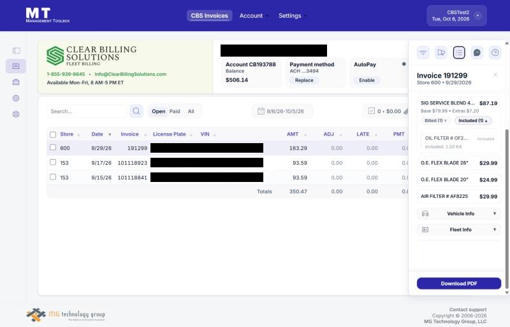The height and width of the screenshot is (327, 510).
Task: Check the box for invoice 191299
Action: [53, 148]
